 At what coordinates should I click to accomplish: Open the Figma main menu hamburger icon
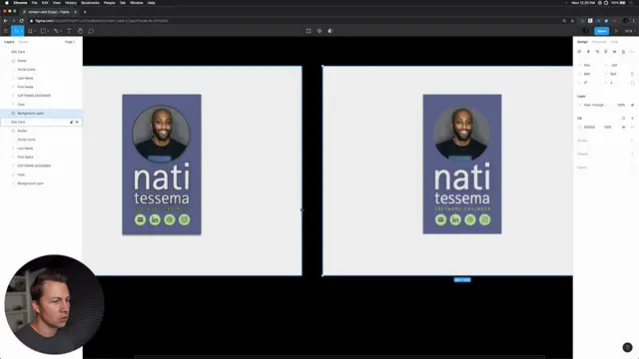pos(5,31)
